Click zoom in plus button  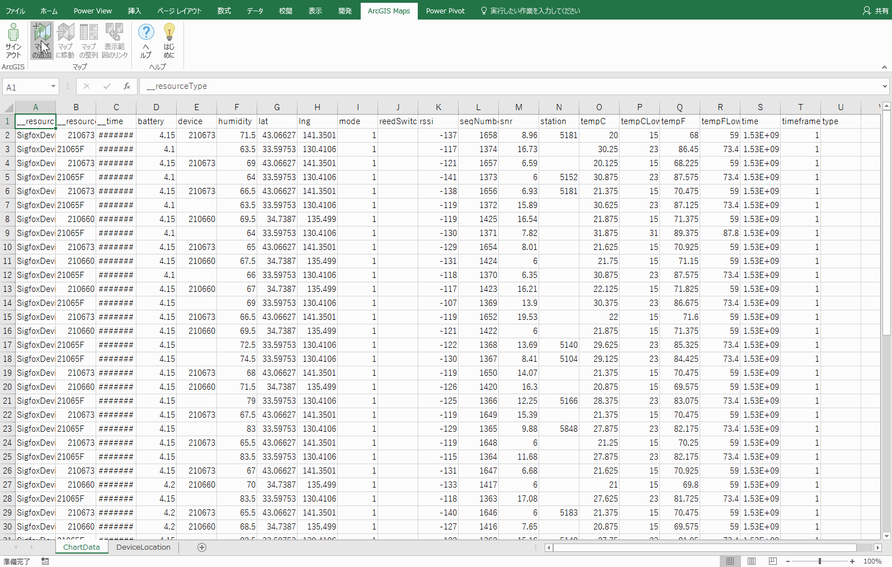(852, 561)
